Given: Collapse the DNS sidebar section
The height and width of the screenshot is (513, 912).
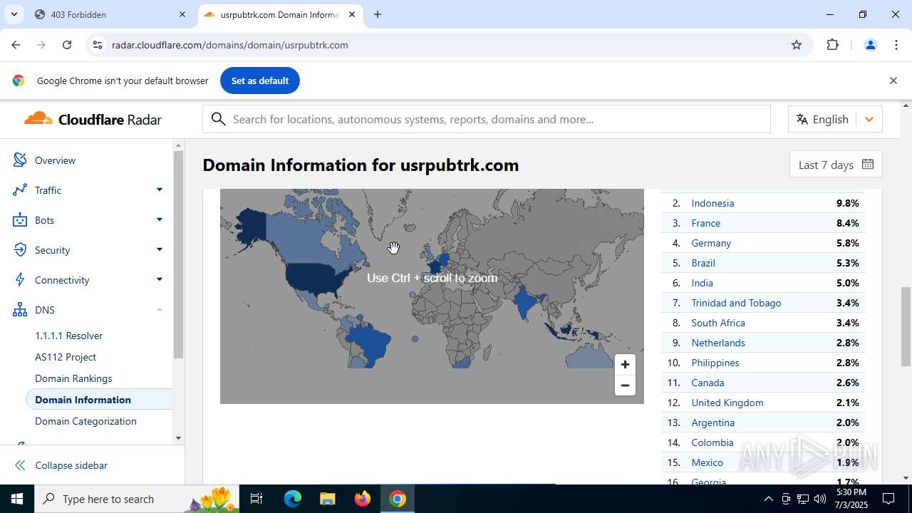Looking at the screenshot, I should (160, 309).
